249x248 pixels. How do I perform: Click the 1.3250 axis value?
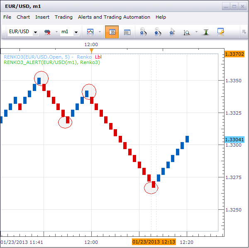click(x=233, y=210)
